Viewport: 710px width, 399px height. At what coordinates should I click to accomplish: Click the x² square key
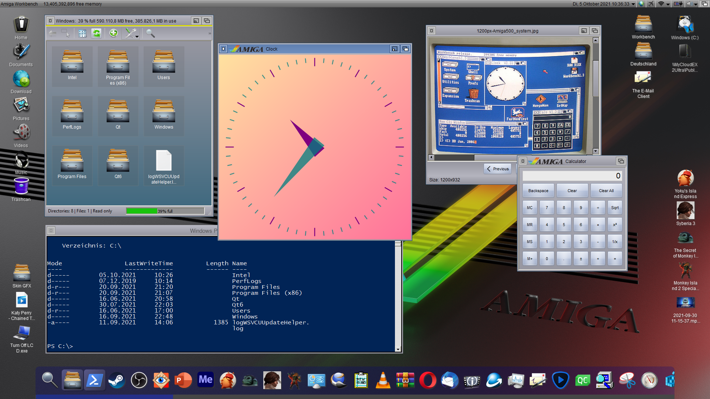(615, 225)
